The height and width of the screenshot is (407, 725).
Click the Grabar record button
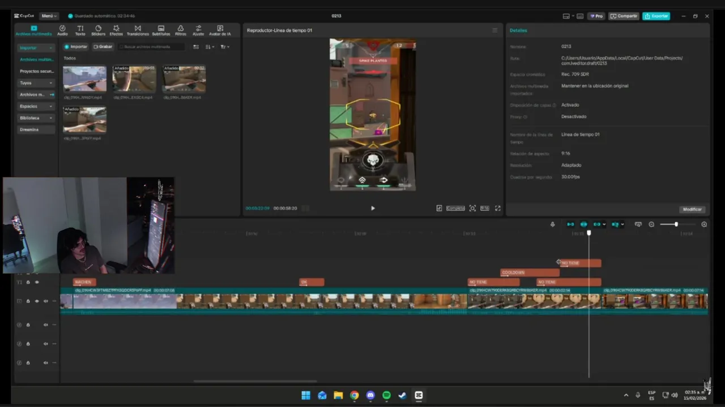coord(103,47)
